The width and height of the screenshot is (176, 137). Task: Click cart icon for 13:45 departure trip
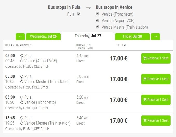pyautogui.click(x=145, y=120)
